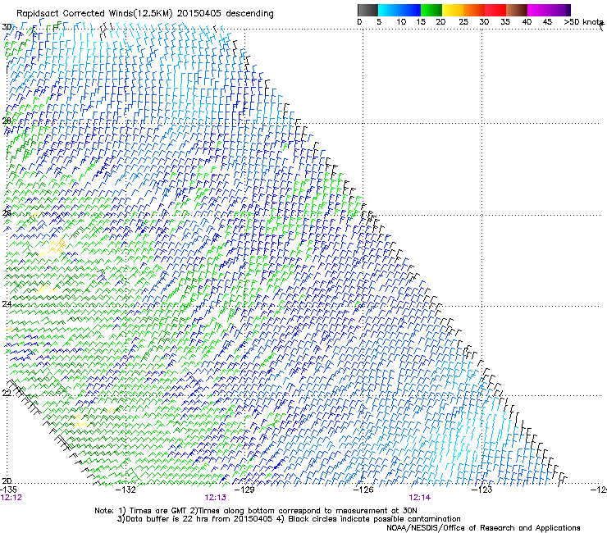Click the purple time label 12:12

(11, 498)
